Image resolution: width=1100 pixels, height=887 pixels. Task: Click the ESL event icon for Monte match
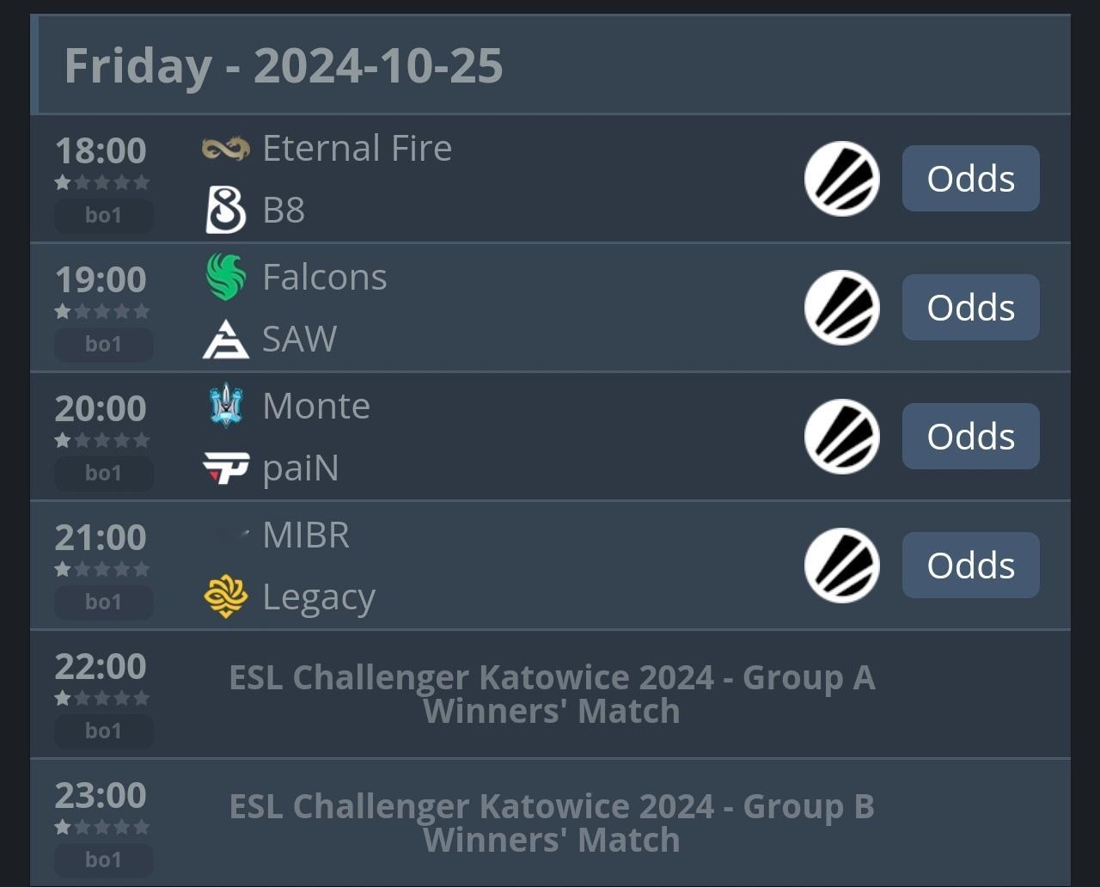(x=842, y=437)
